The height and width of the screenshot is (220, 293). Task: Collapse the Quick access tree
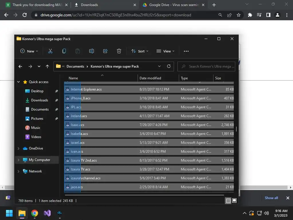click(x=19, y=82)
